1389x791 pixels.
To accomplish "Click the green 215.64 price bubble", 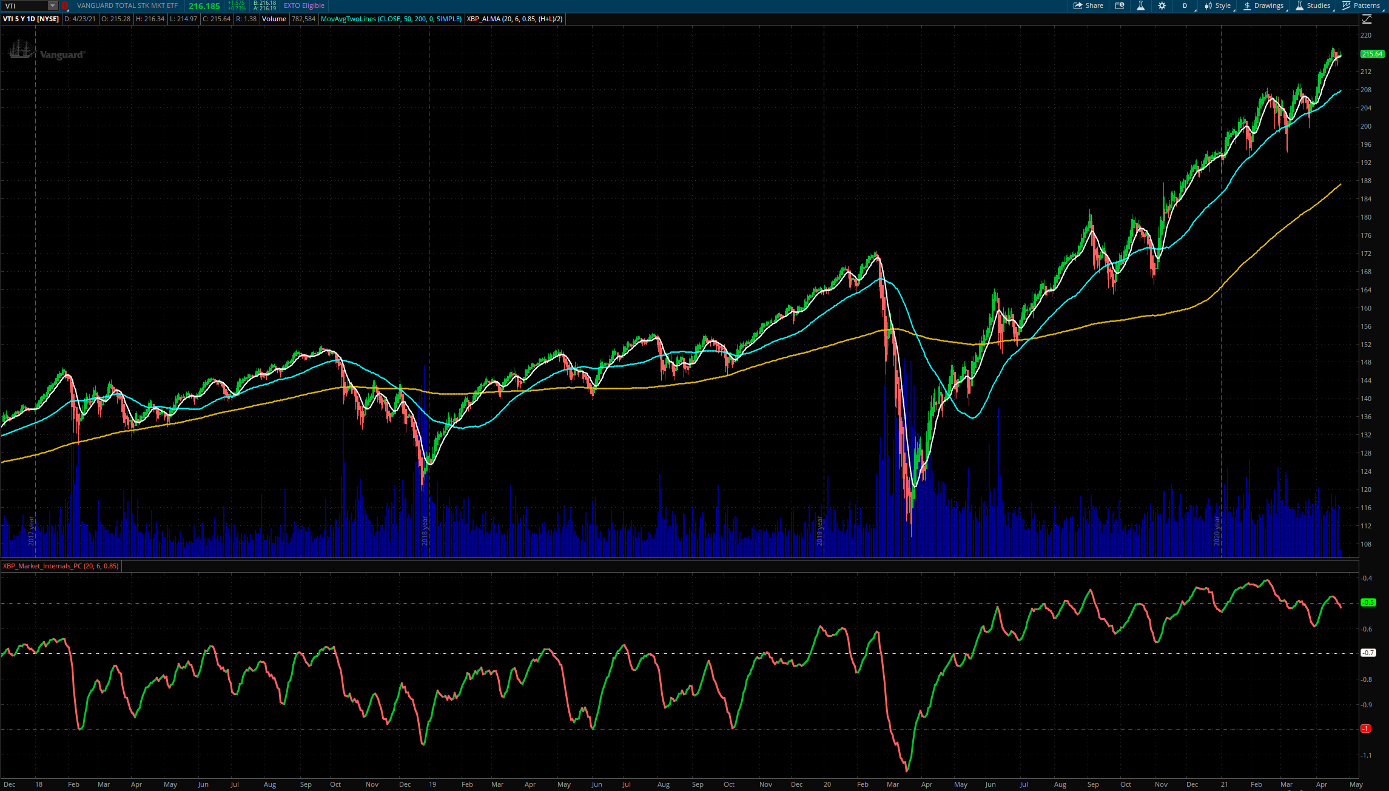I will (x=1372, y=54).
